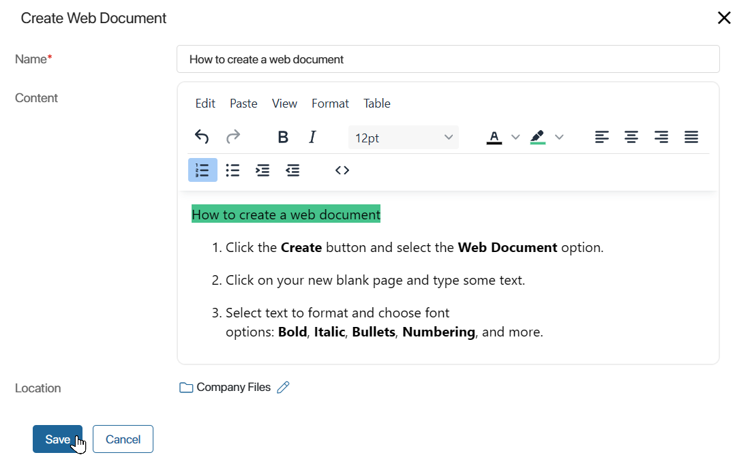
Task: Click the bold word "Create" in step 1
Action: [x=301, y=247]
